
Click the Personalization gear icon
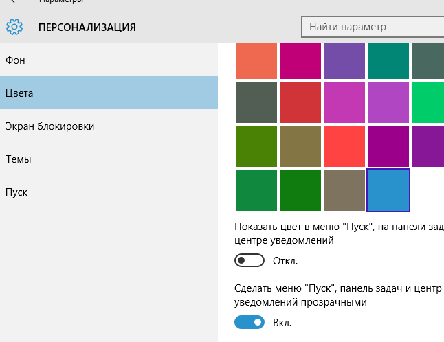pos(14,27)
